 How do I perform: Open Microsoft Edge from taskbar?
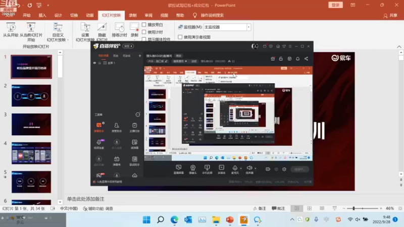174,220
